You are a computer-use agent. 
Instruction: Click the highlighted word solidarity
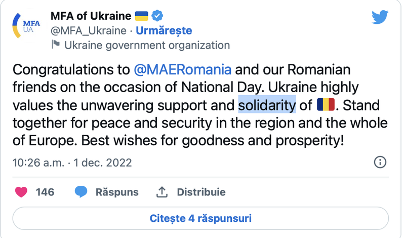[267, 105]
